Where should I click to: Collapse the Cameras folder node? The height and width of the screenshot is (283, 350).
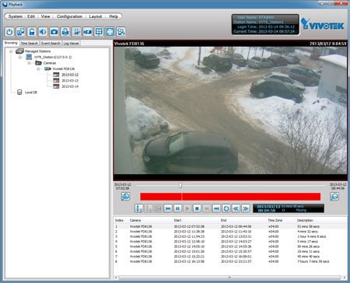(x=29, y=63)
